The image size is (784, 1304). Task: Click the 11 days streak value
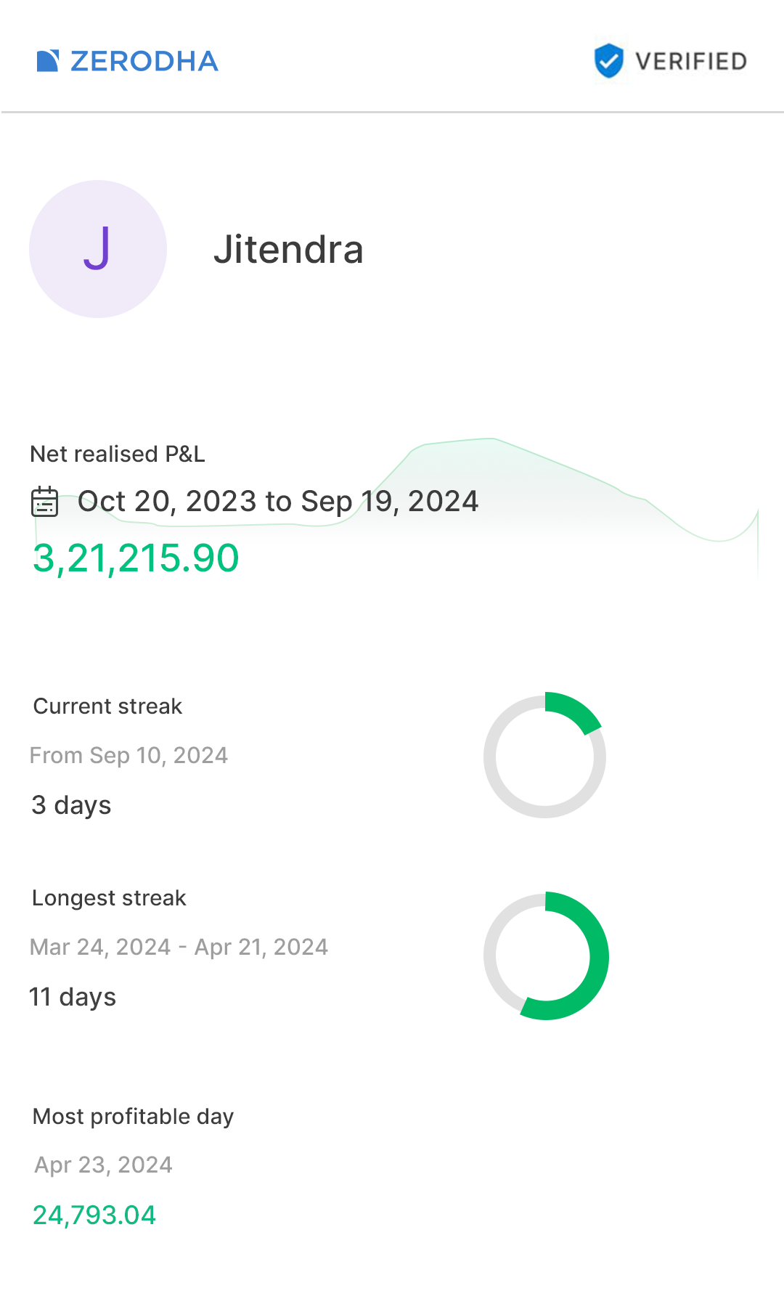(x=73, y=997)
